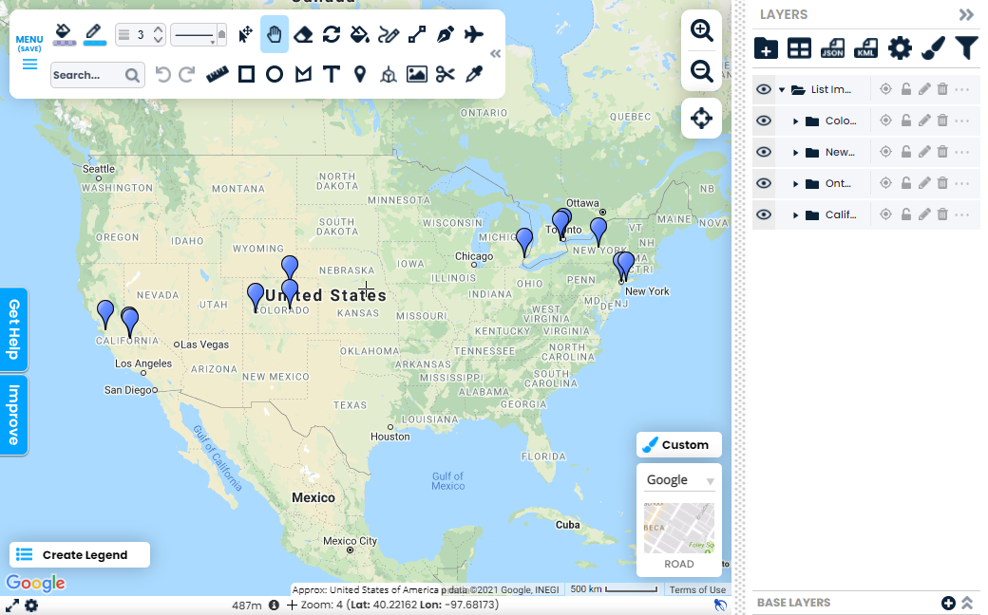Click the Search input field
The height and width of the screenshot is (615, 988).
click(87, 75)
